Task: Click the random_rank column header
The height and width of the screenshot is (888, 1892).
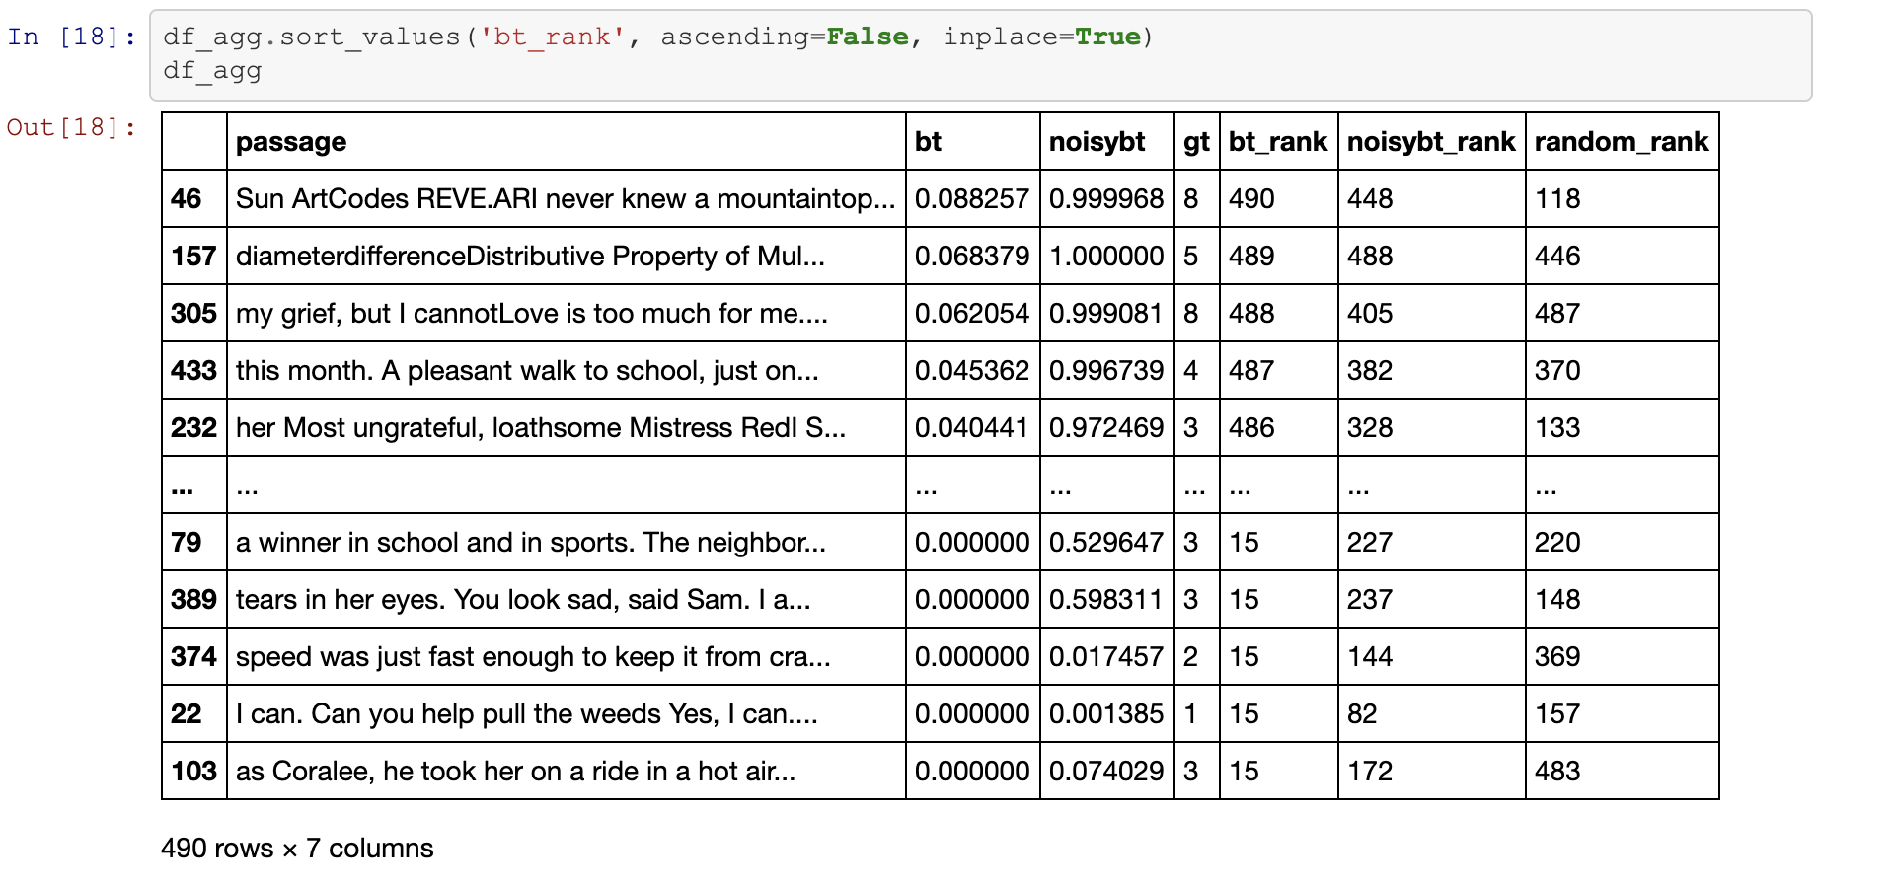Action: (1621, 142)
